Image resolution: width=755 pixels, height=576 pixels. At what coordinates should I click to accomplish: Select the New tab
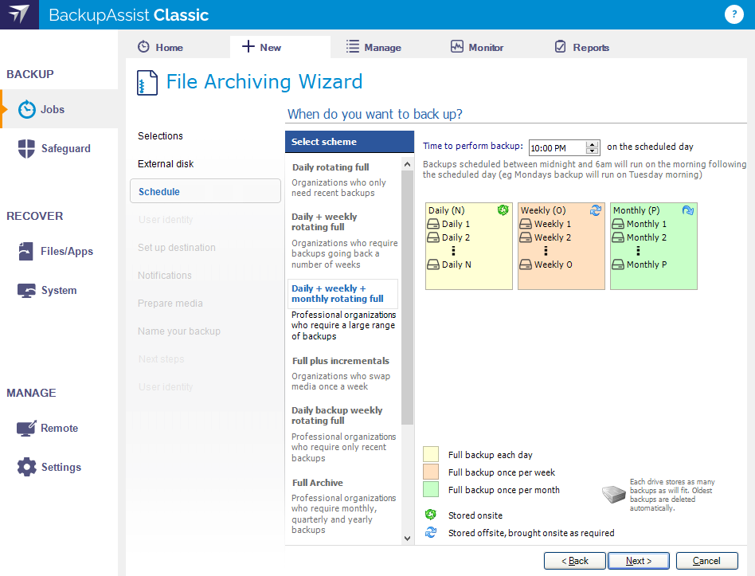pyautogui.click(x=280, y=47)
